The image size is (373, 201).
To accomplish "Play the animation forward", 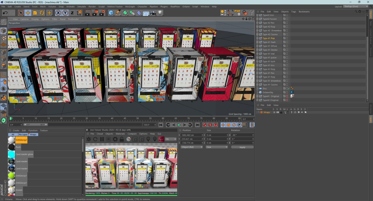I will (x=179, y=125).
